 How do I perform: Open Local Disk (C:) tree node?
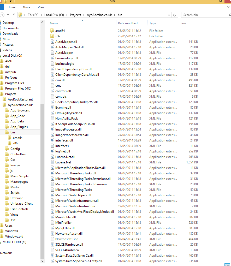[x=12, y=56]
